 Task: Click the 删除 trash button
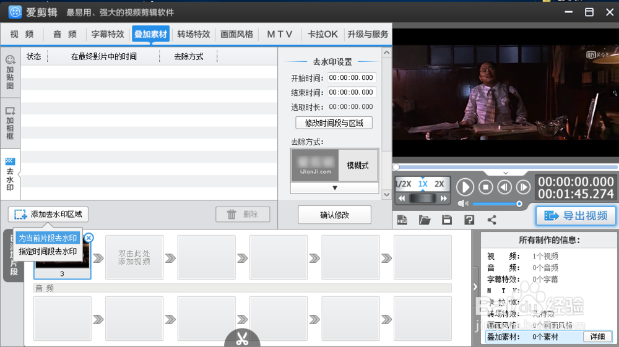243,215
